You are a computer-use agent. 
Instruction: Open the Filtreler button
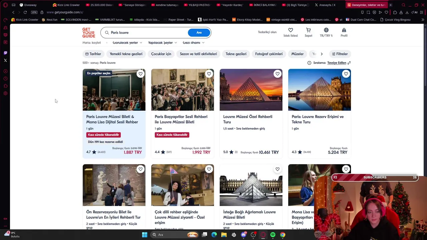point(340,54)
